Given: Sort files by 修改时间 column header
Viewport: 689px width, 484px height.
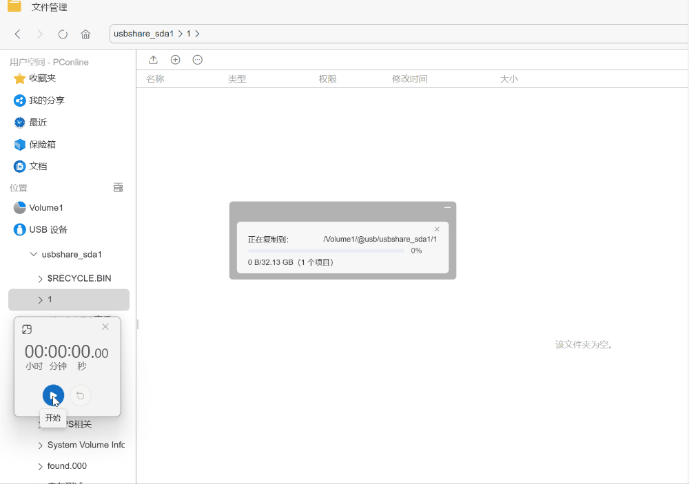Looking at the screenshot, I should (x=410, y=79).
